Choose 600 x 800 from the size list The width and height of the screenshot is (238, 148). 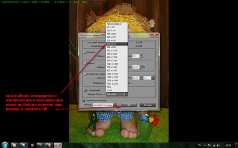117,47
